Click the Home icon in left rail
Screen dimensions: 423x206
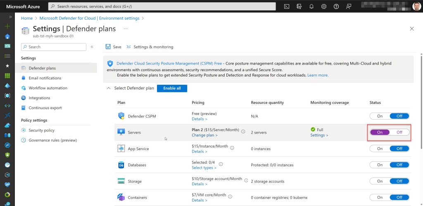pyautogui.click(x=7, y=36)
